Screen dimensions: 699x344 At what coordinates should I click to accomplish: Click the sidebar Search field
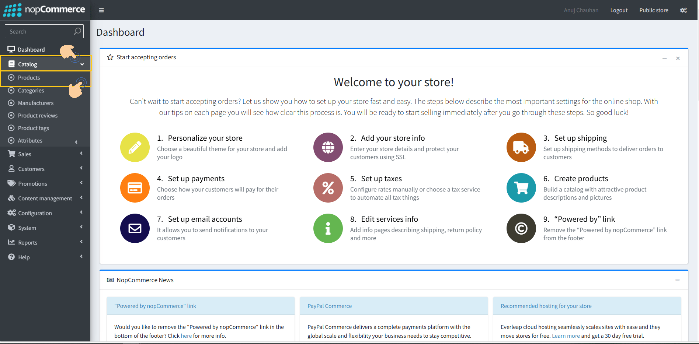[x=40, y=32]
